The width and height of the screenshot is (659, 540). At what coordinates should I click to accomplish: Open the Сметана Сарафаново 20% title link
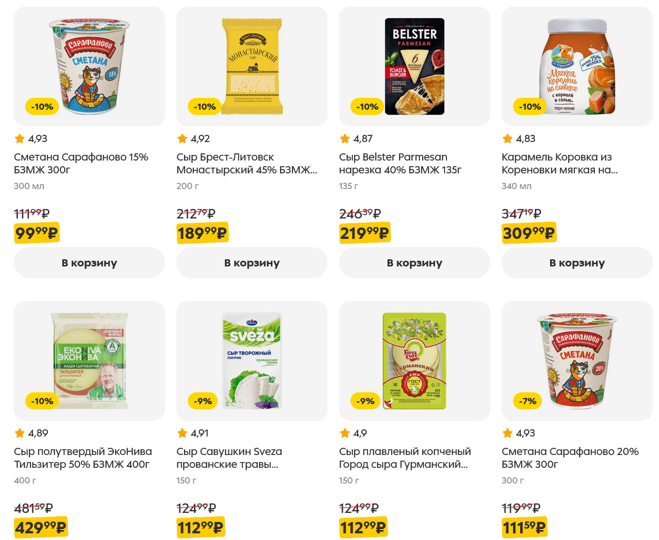coord(570,458)
